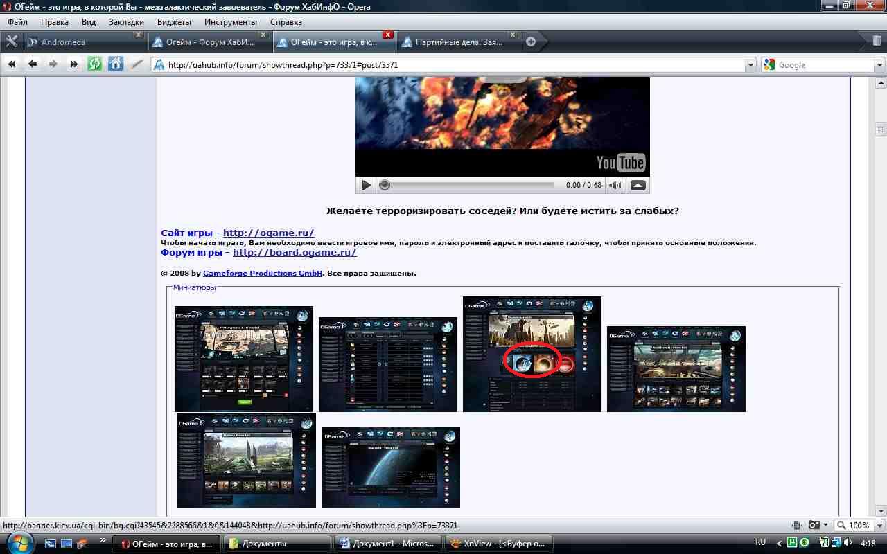The image size is (887, 554).
Task: Open the Закладки menu
Action: coord(126,21)
